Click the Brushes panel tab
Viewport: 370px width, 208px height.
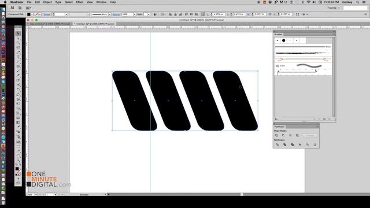278,35
